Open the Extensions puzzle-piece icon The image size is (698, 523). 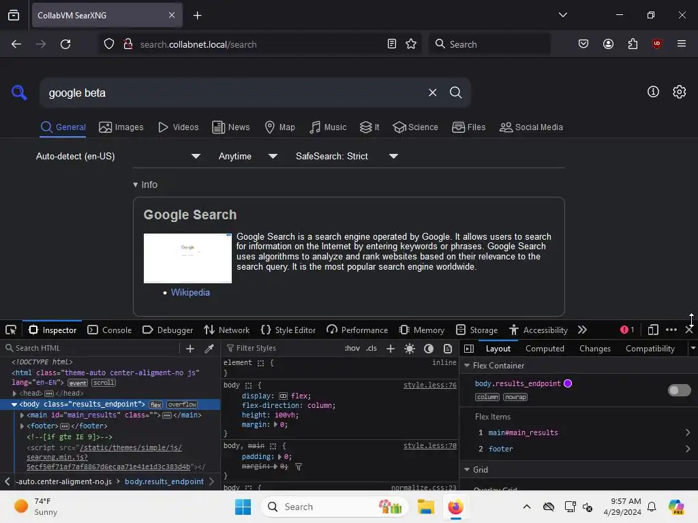[633, 44]
